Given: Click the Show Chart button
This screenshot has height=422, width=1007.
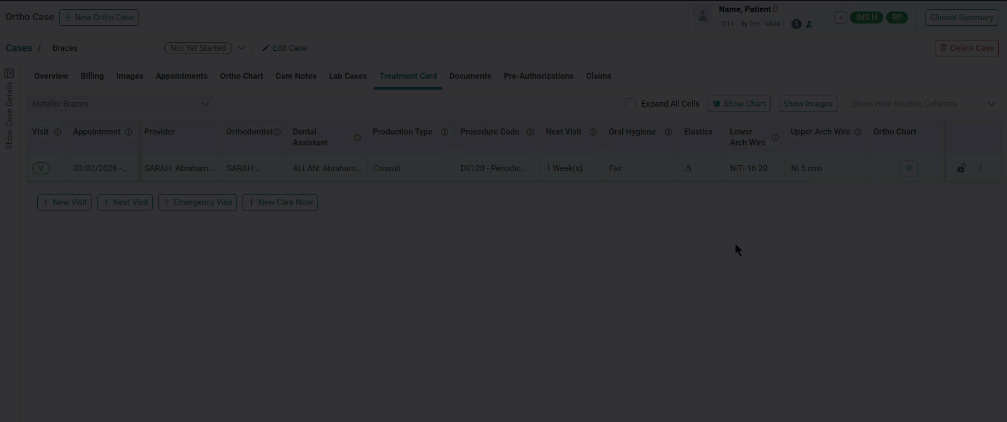Looking at the screenshot, I should coord(739,104).
